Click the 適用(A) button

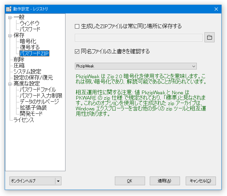coord(165,181)
